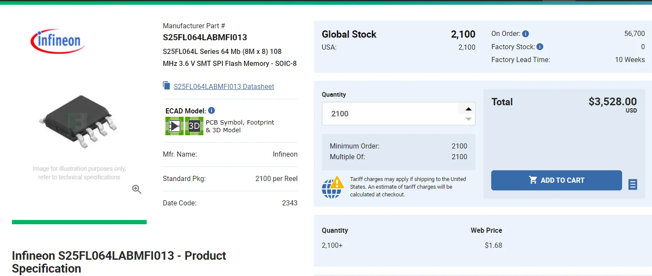Click the Web Price $1.68 value
Screen dimensions: 652x276
(x=493, y=246)
